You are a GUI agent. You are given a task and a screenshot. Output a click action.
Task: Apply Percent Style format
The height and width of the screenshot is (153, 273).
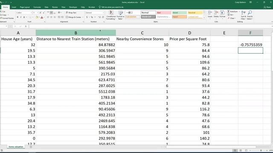coord(92,17)
